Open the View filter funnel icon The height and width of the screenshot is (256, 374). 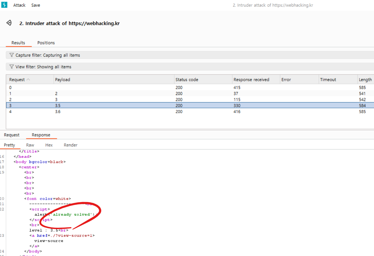point(12,66)
